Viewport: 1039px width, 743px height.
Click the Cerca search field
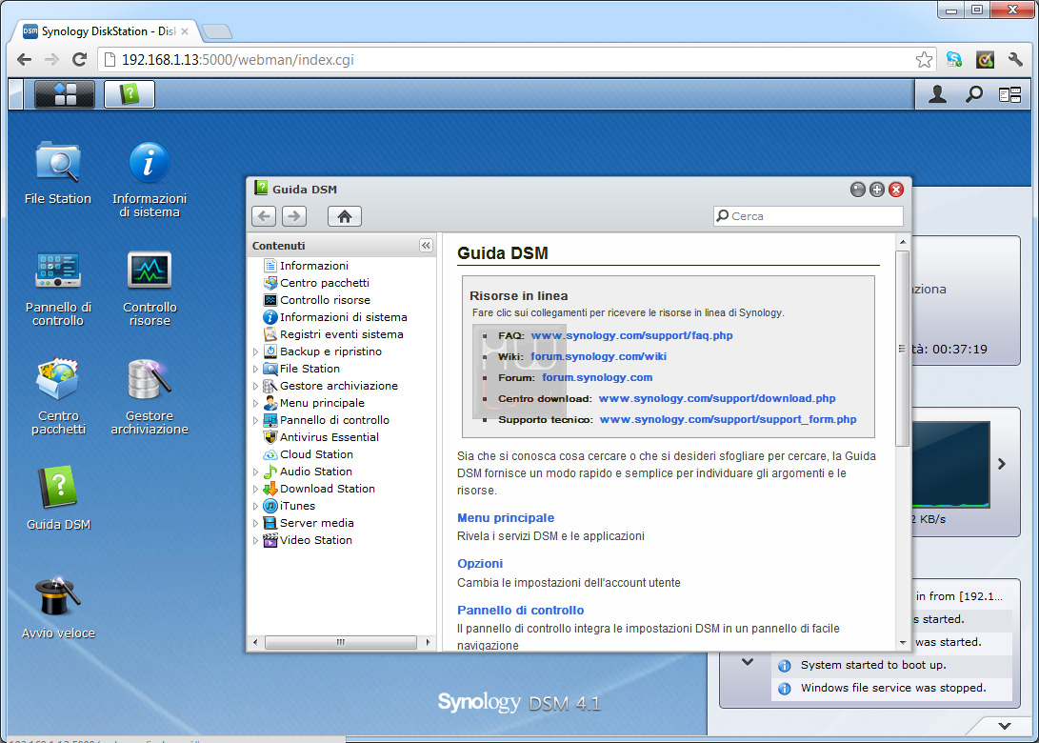pyautogui.click(x=809, y=216)
